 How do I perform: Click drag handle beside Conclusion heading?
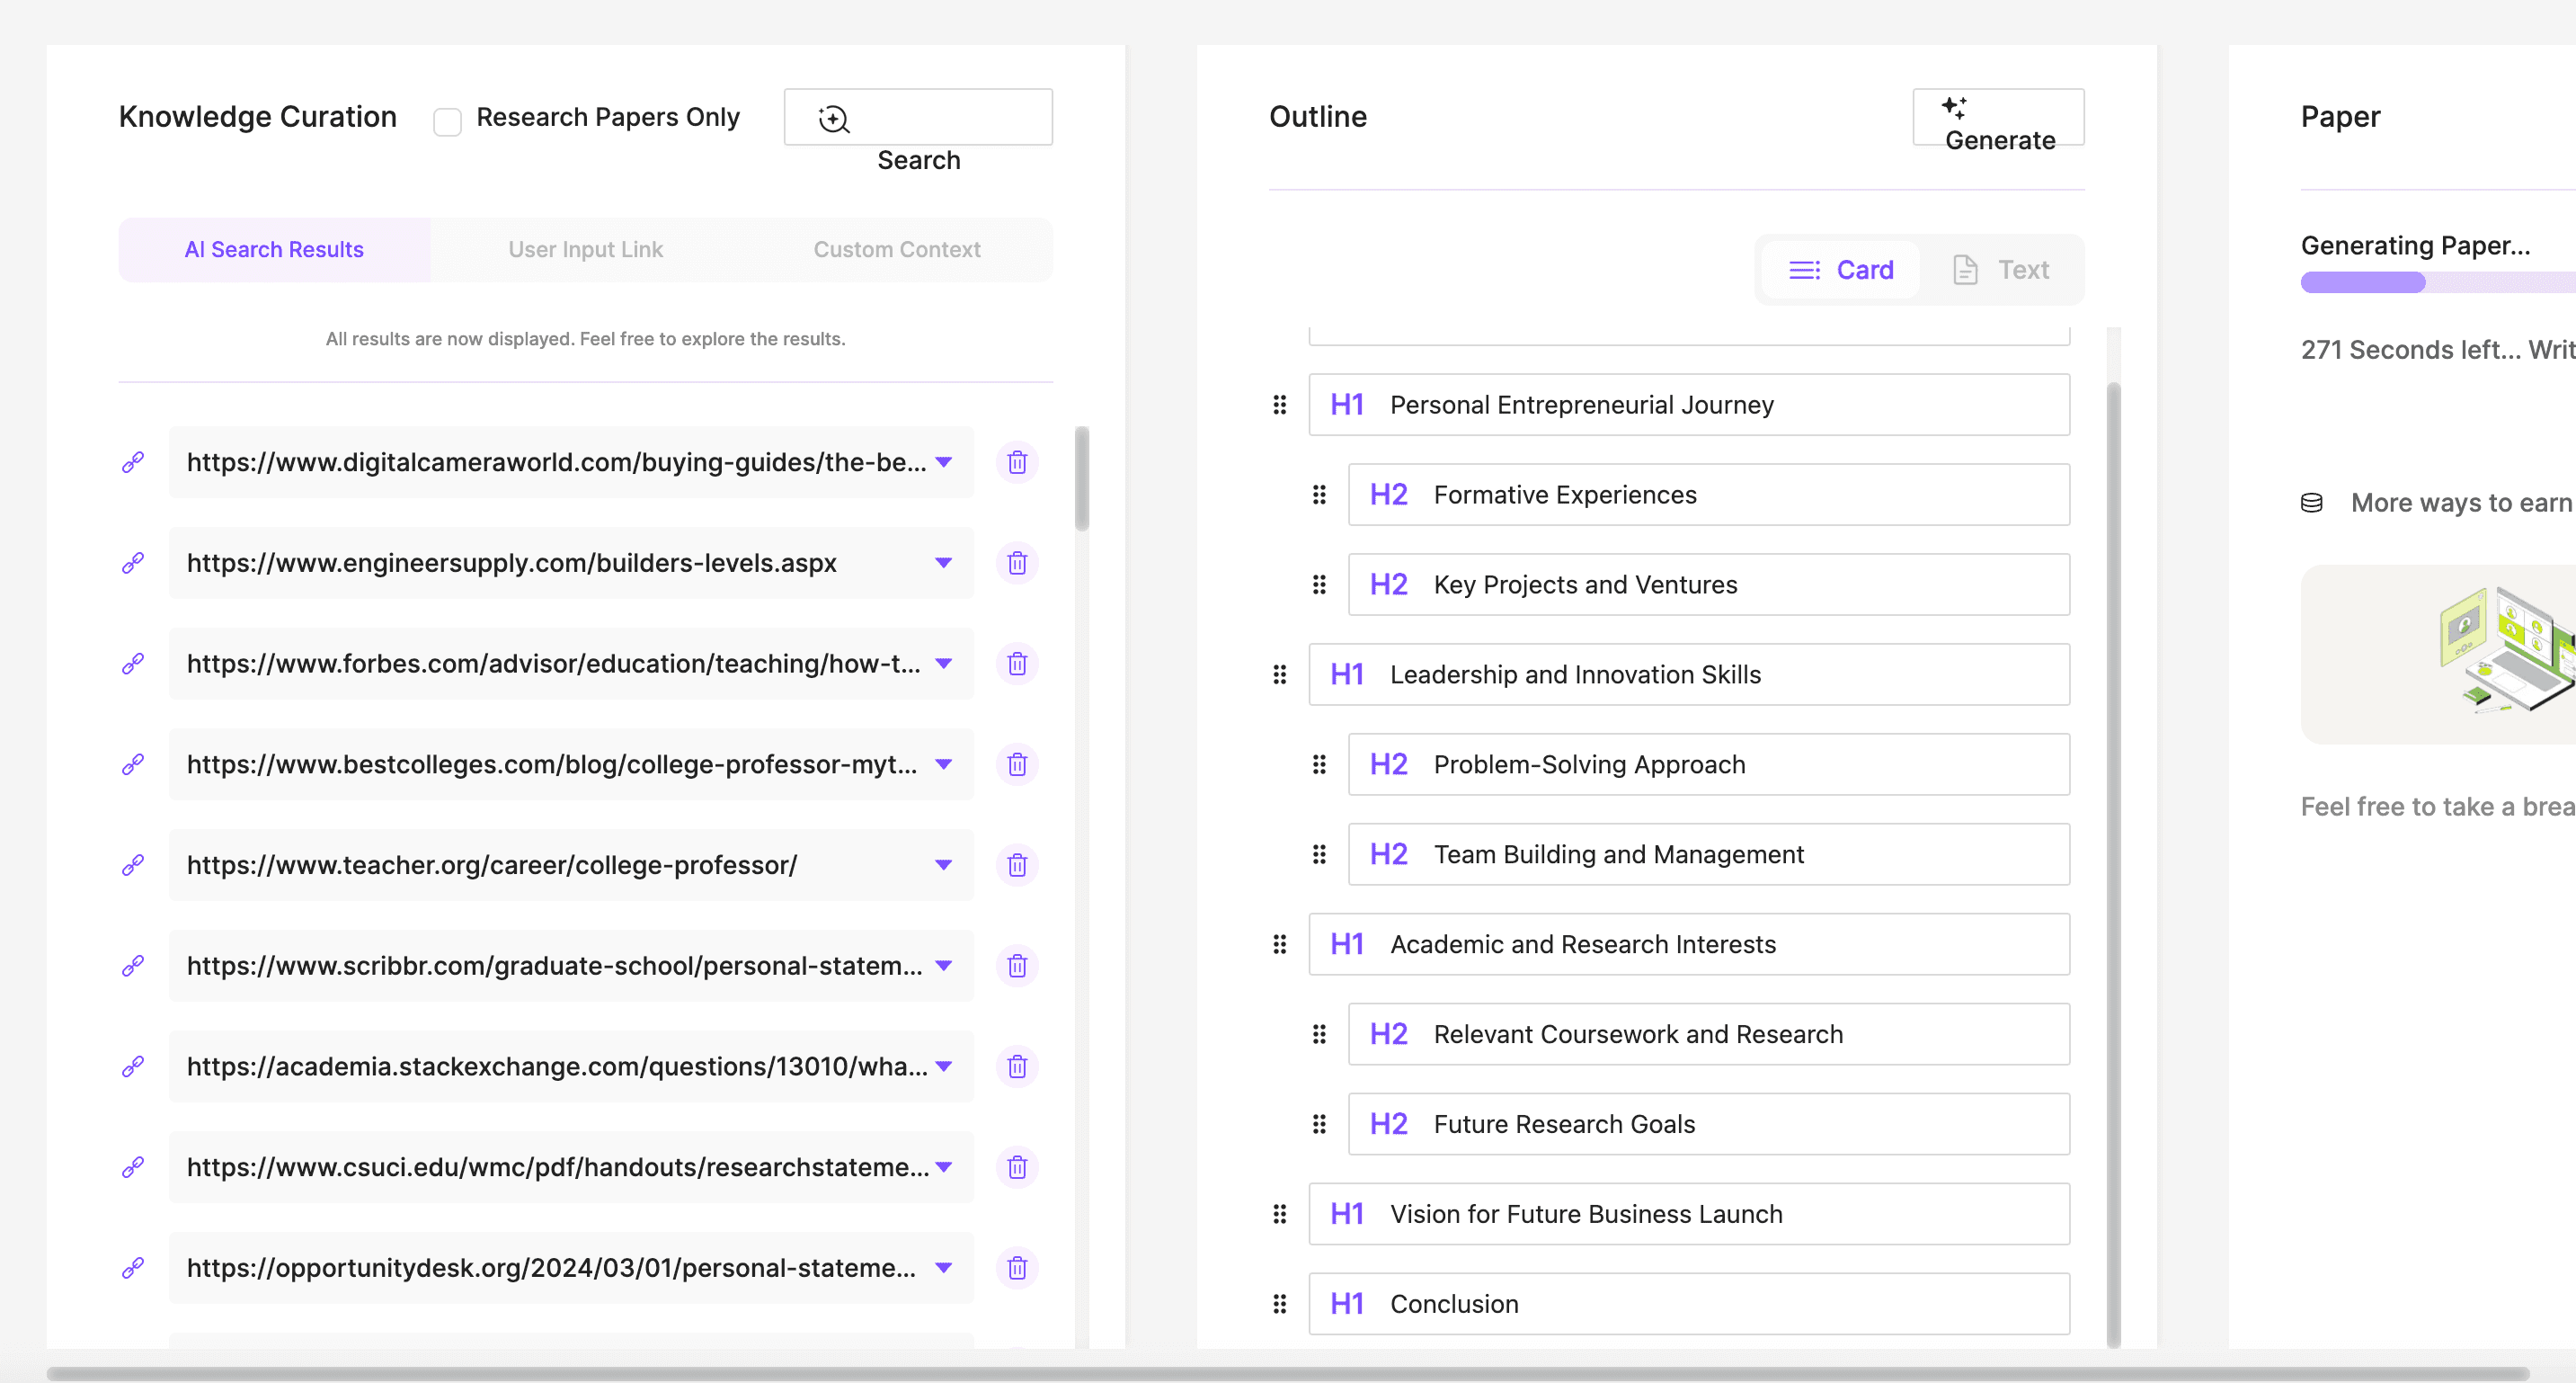click(x=1279, y=1304)
